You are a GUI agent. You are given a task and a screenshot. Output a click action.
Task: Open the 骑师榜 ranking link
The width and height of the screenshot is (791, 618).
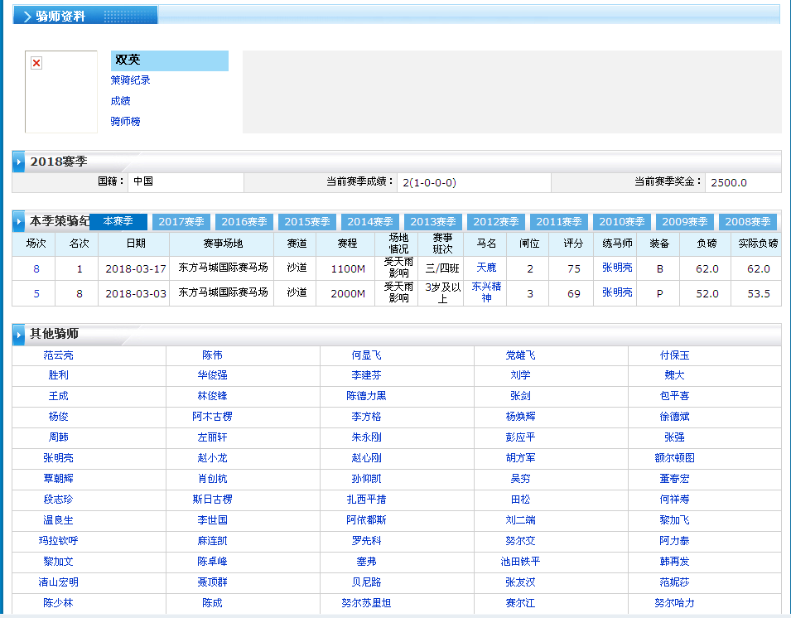pos(125,122)
